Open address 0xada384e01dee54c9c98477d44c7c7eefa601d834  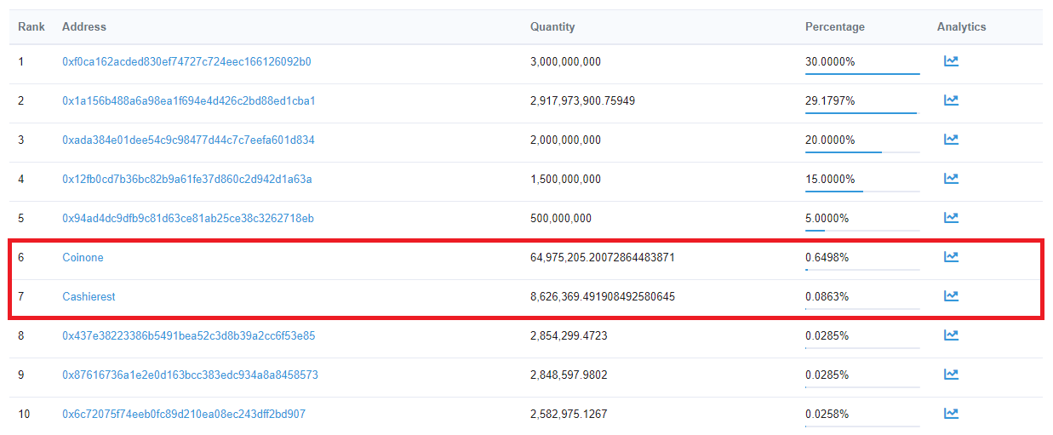coord(188,140)
